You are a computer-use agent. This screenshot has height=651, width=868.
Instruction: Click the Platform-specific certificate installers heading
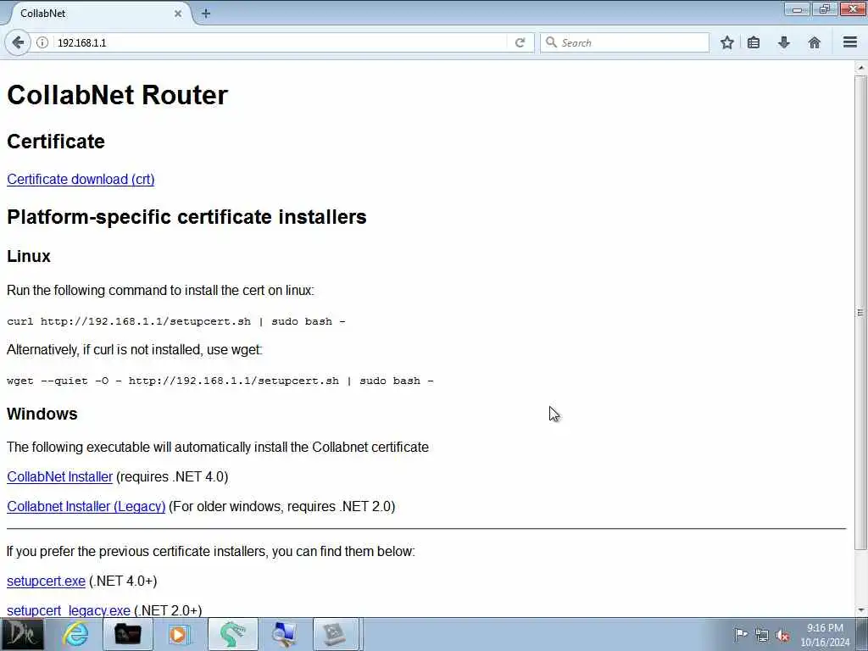pyautogui.click(x=186, y=216)
